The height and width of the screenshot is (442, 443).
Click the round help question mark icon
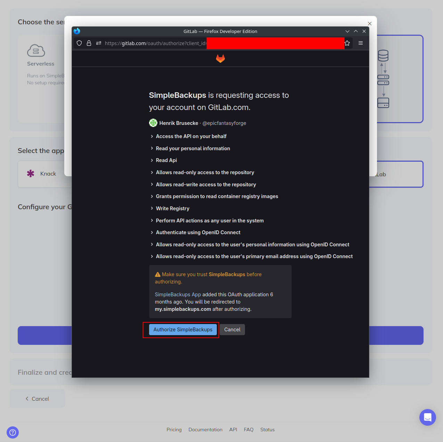13,432
